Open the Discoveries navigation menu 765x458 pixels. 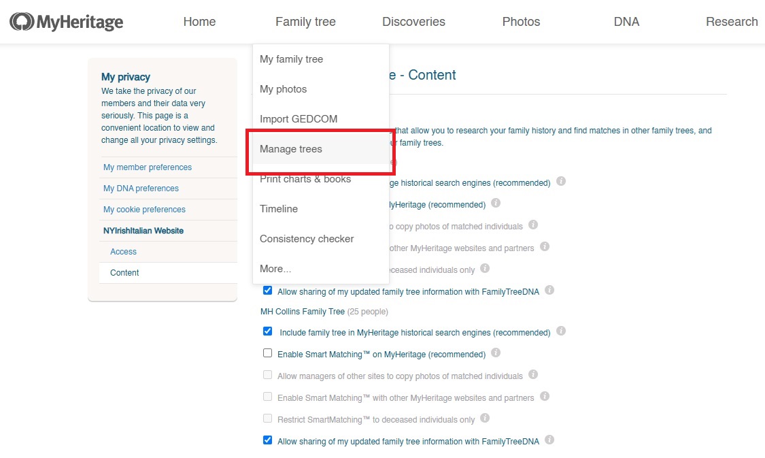click(x=413, y=22)
